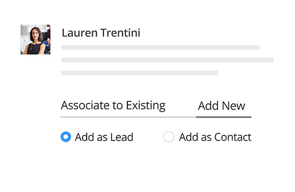Click the light underline beneath Associate to Existing

pyautogui.click(x=128, y=117)
